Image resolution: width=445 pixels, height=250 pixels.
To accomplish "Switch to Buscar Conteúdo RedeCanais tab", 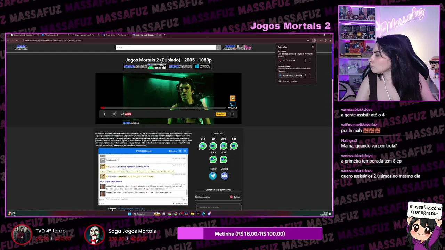I will (116, 35).
